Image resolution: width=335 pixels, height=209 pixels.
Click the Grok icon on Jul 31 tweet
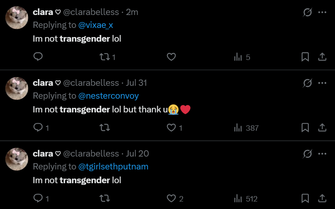coord(307,83)
